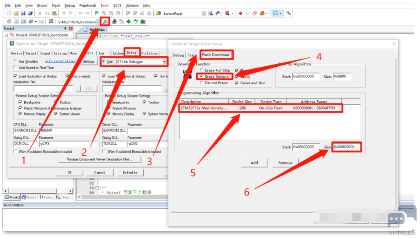Open Options for Target wand icon
This screenshot has width=420, height=239.
tap(105, 21)
